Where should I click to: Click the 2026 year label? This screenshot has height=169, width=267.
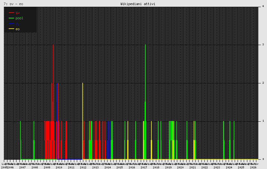click(x=253, y=167)
